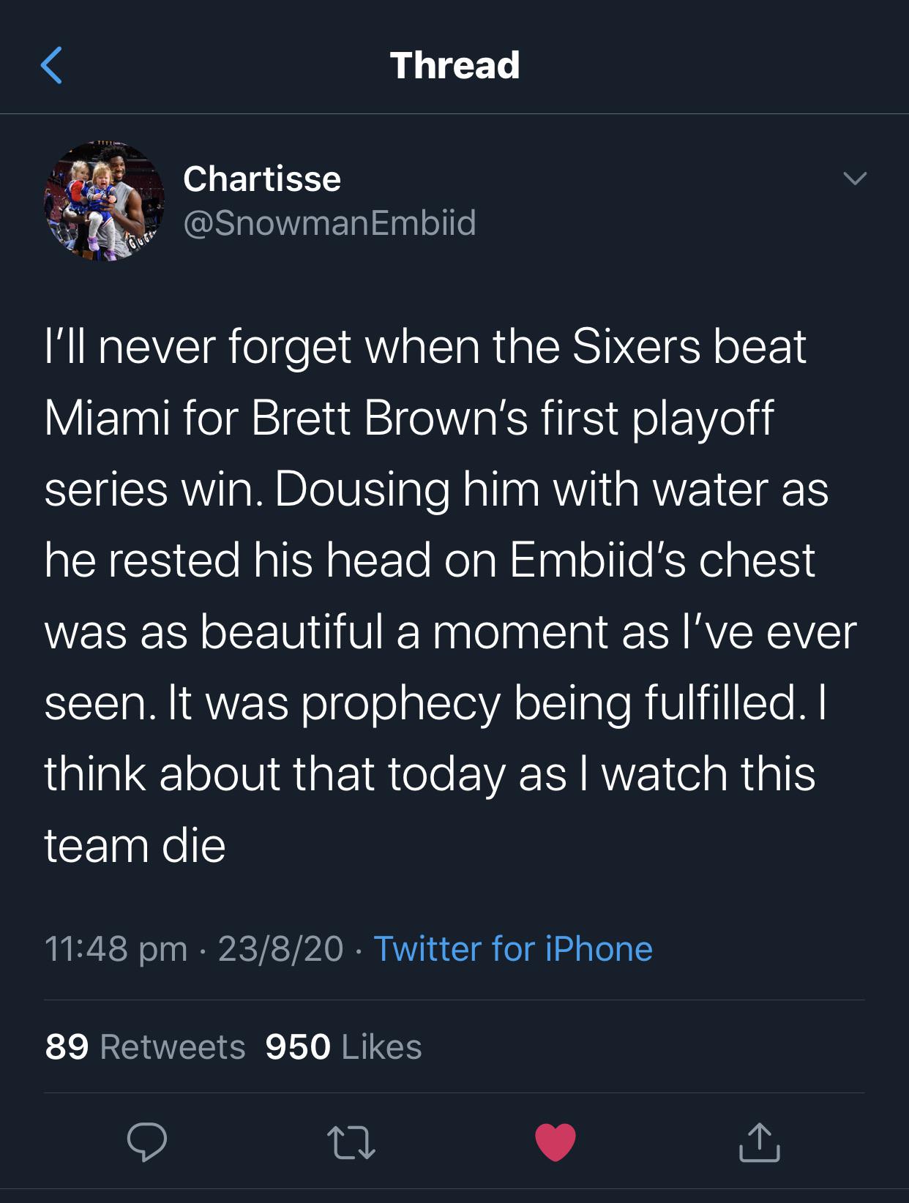This screenshot has height=1203, width=909.
Task: Tap the tweet's final line "team die"
Action: (x=135, y=846)
